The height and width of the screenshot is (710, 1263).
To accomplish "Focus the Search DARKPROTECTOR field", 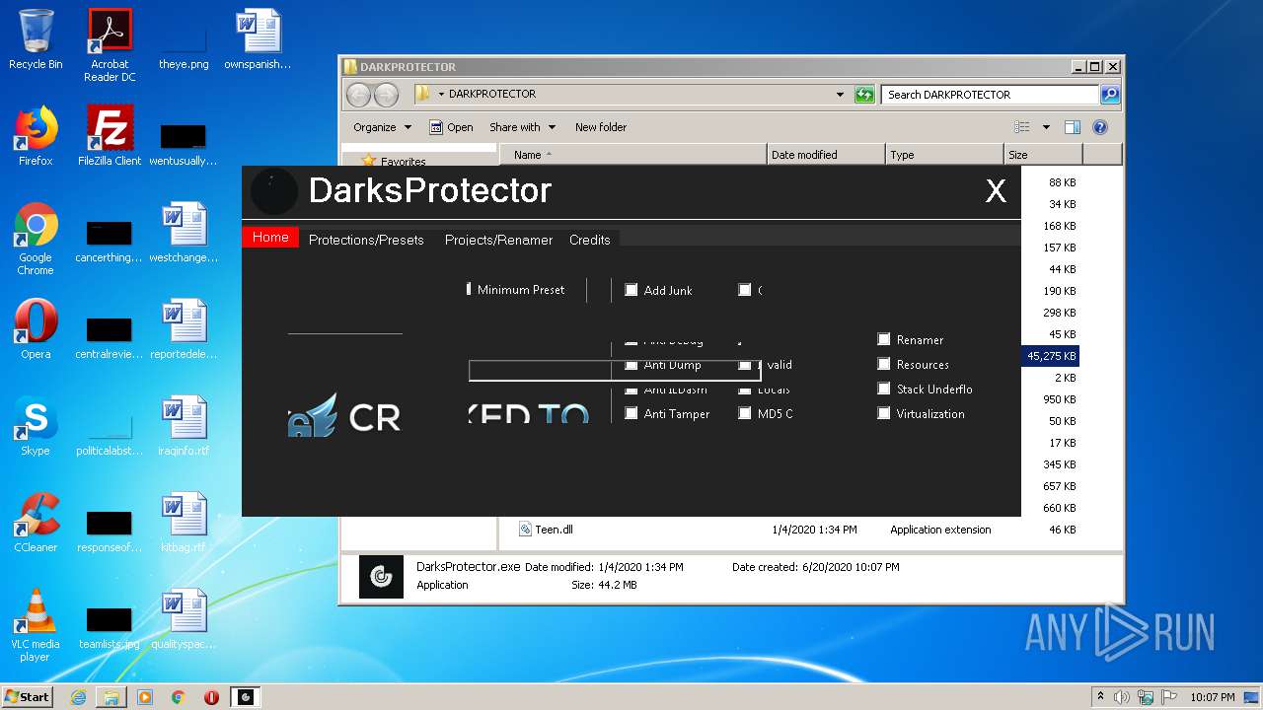I will pos(990,95).
